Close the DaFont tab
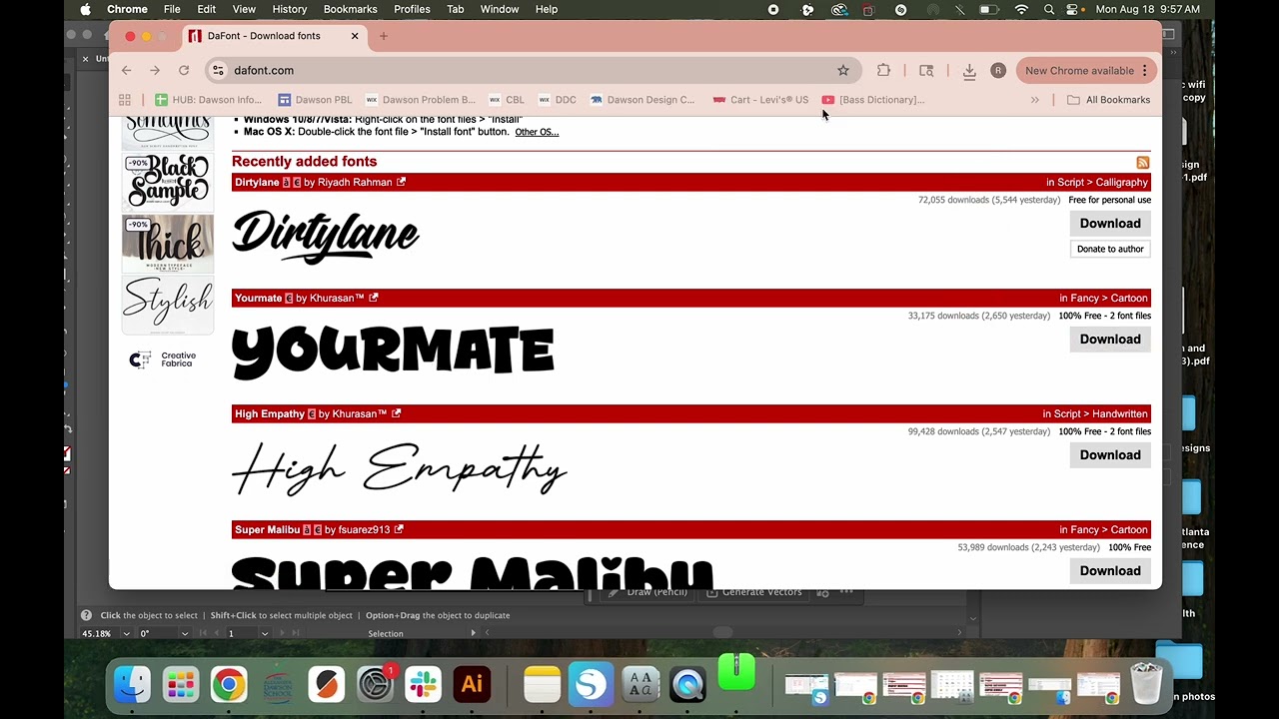1279x719 pixels. (x=355, y=36)
